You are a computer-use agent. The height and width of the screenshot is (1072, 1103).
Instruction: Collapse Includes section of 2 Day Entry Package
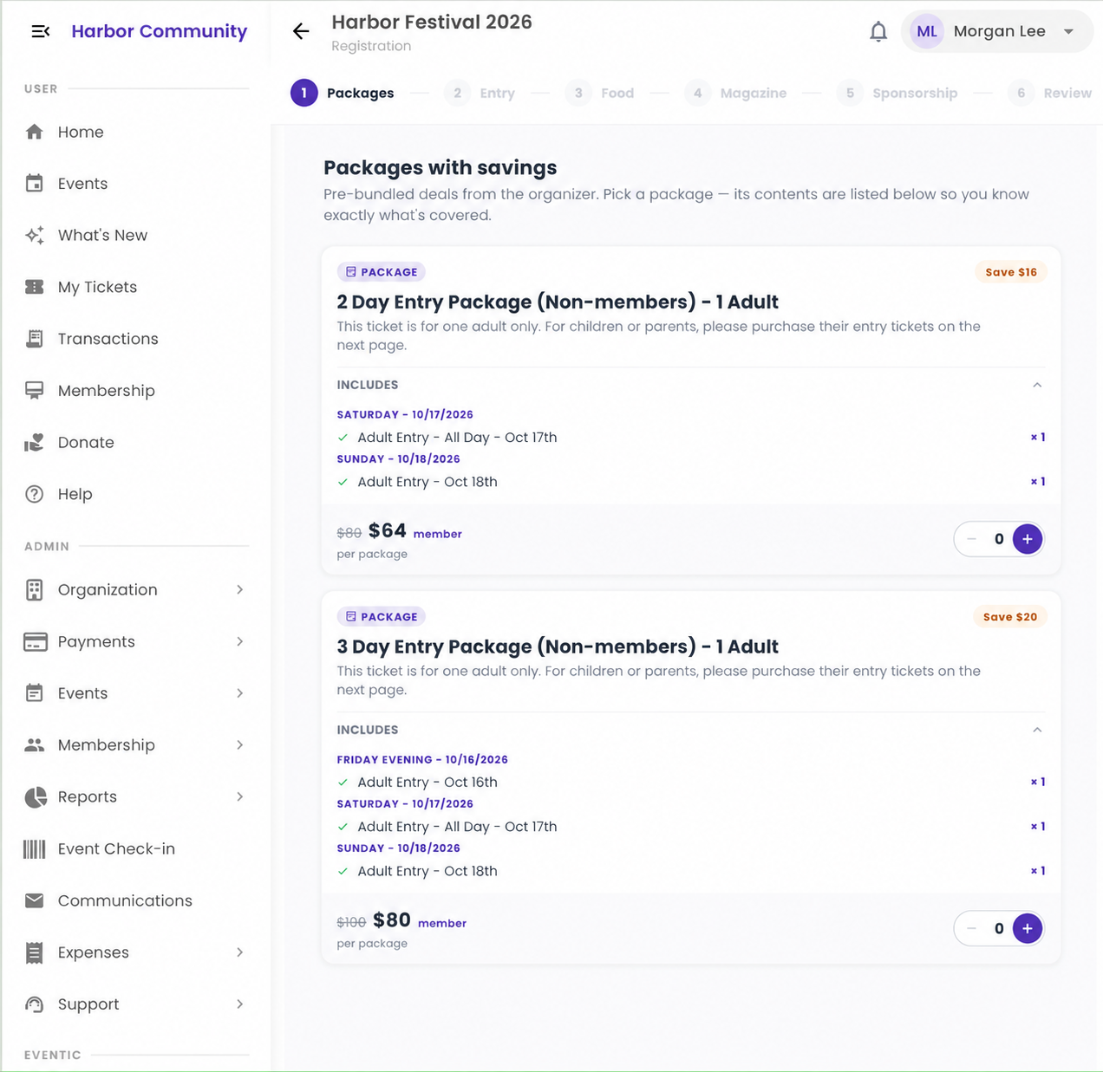pos(1037,385)
